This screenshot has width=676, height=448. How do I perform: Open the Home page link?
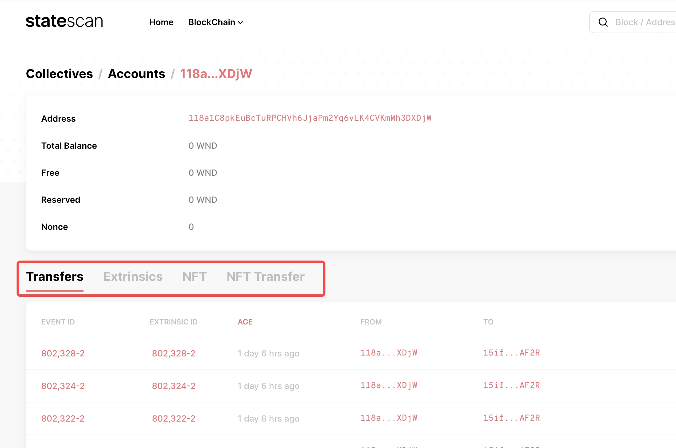pyautogui.click(x=161, y=22)
